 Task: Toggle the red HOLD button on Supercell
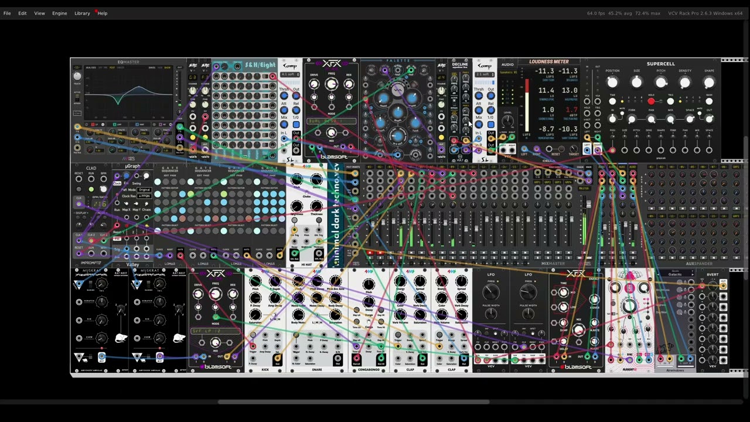click(651, 101)
